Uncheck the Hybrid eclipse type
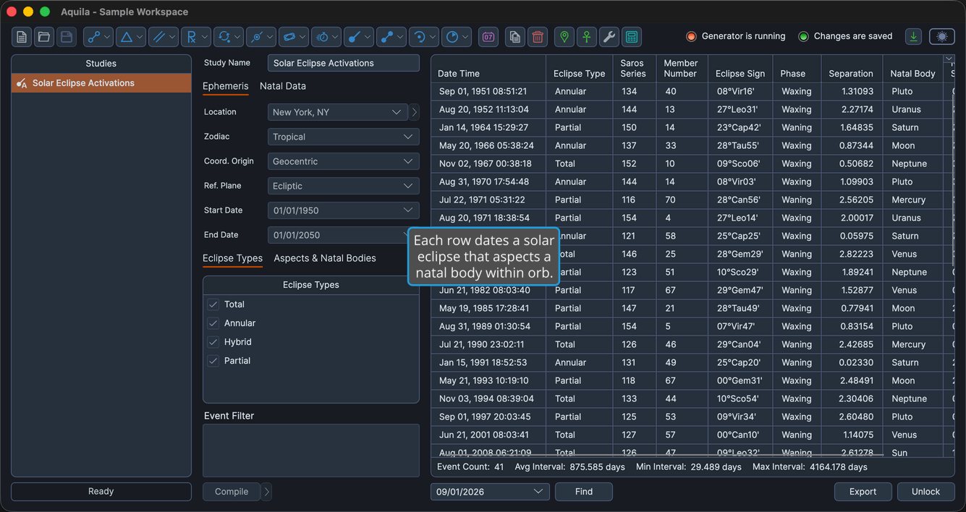The image size is (966, 512). [x=213, y=342]
